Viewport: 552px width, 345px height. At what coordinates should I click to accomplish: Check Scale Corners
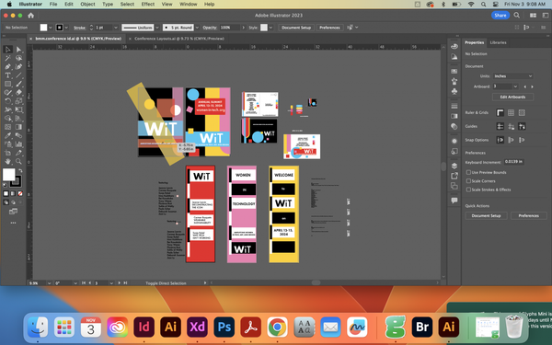point(468,181)
